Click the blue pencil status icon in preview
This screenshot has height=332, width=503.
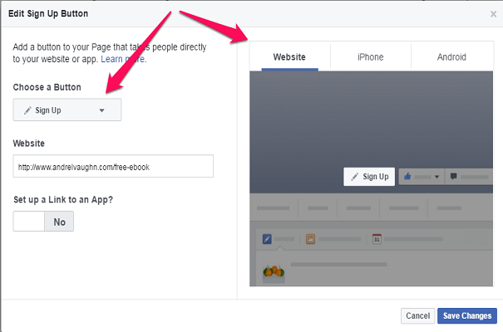coord(267,239)
